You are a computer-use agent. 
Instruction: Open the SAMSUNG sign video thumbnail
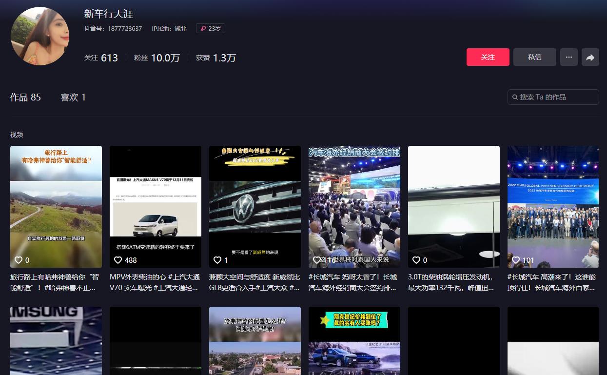pyautogui.click(x=56, y=341)
